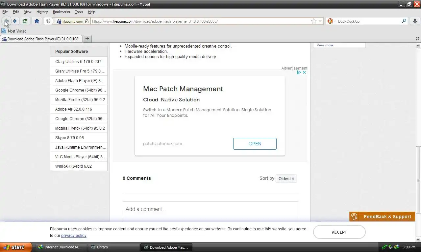The height and width of the screenshot is (252, 421).
Task: Expand the Sort by Oldest dropdown
Action: [x=286, y=178]
